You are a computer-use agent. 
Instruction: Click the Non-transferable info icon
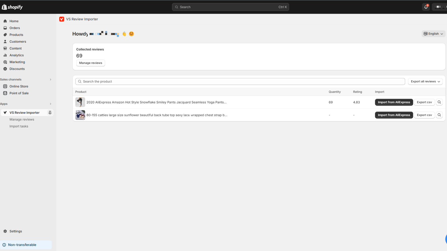[x=4, y=245]
